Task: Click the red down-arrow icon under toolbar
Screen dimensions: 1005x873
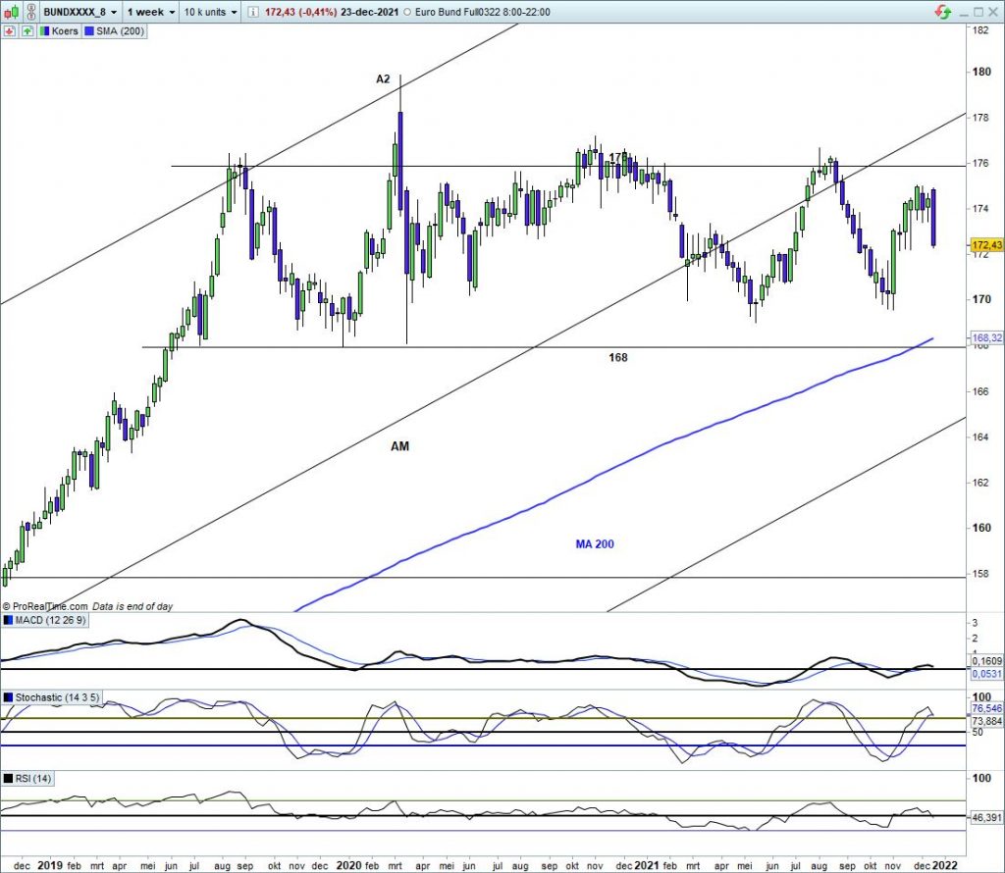Action: point(9,31)
